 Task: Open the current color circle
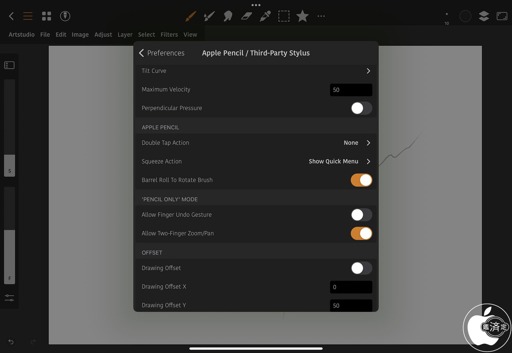click(465, 16)
